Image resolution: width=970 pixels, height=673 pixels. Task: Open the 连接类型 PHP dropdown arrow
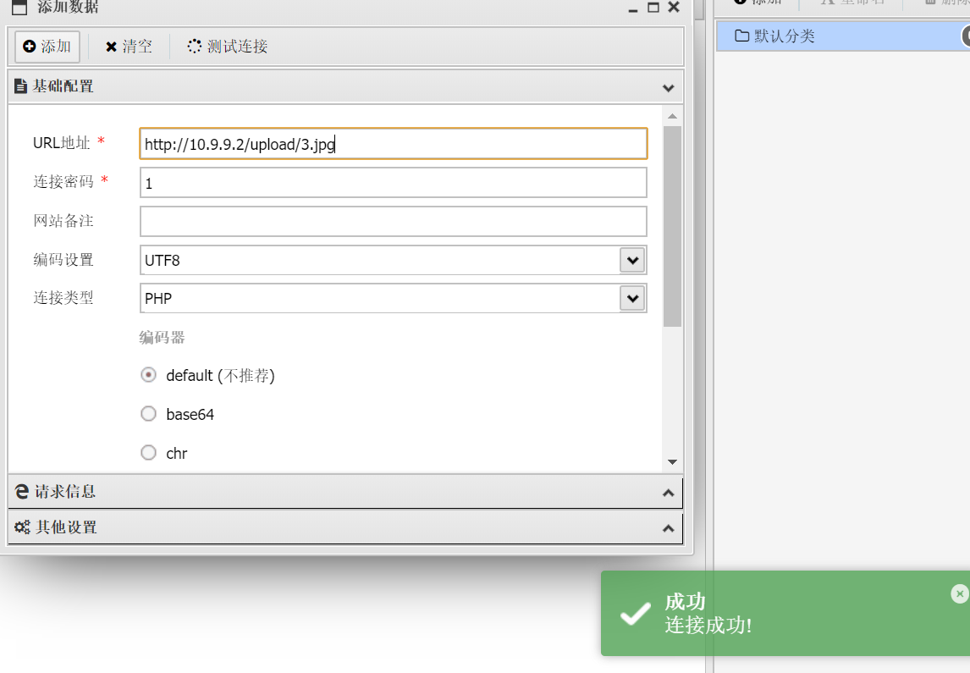point(632,299)
